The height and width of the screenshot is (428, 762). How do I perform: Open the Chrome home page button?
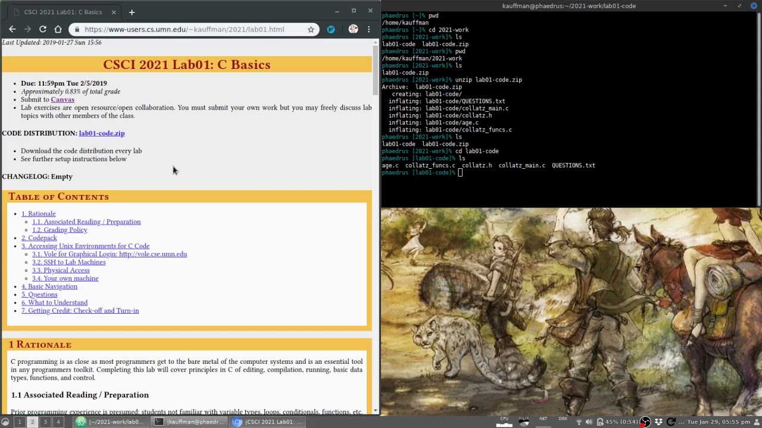(x=58, y=29)
